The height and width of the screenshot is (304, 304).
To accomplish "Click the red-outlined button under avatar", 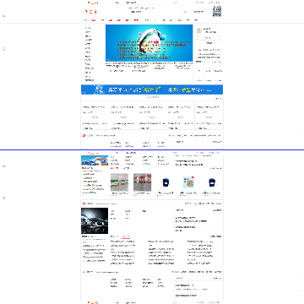I will pos(209,38).
